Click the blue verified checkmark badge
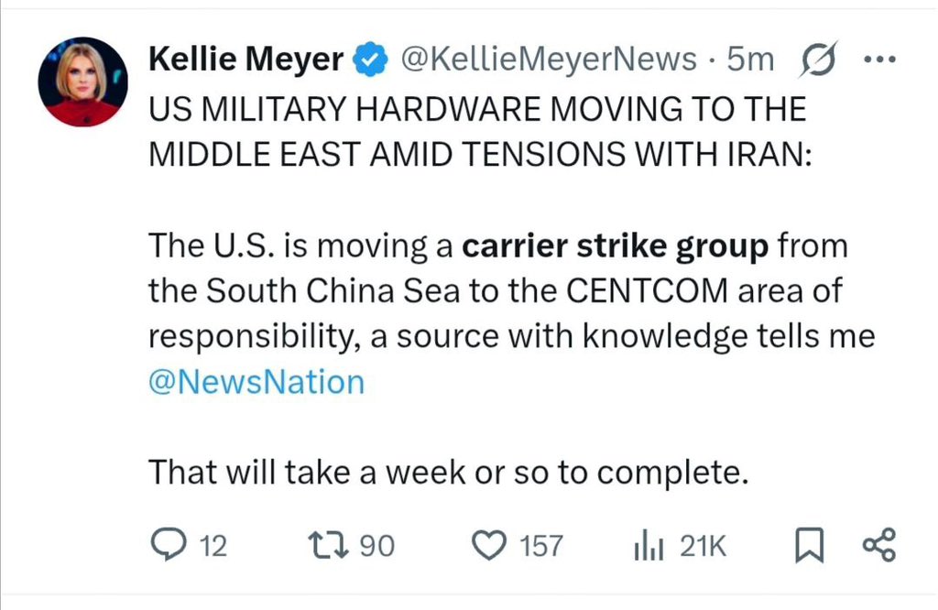938x610 pixels. tap(369, 61)
